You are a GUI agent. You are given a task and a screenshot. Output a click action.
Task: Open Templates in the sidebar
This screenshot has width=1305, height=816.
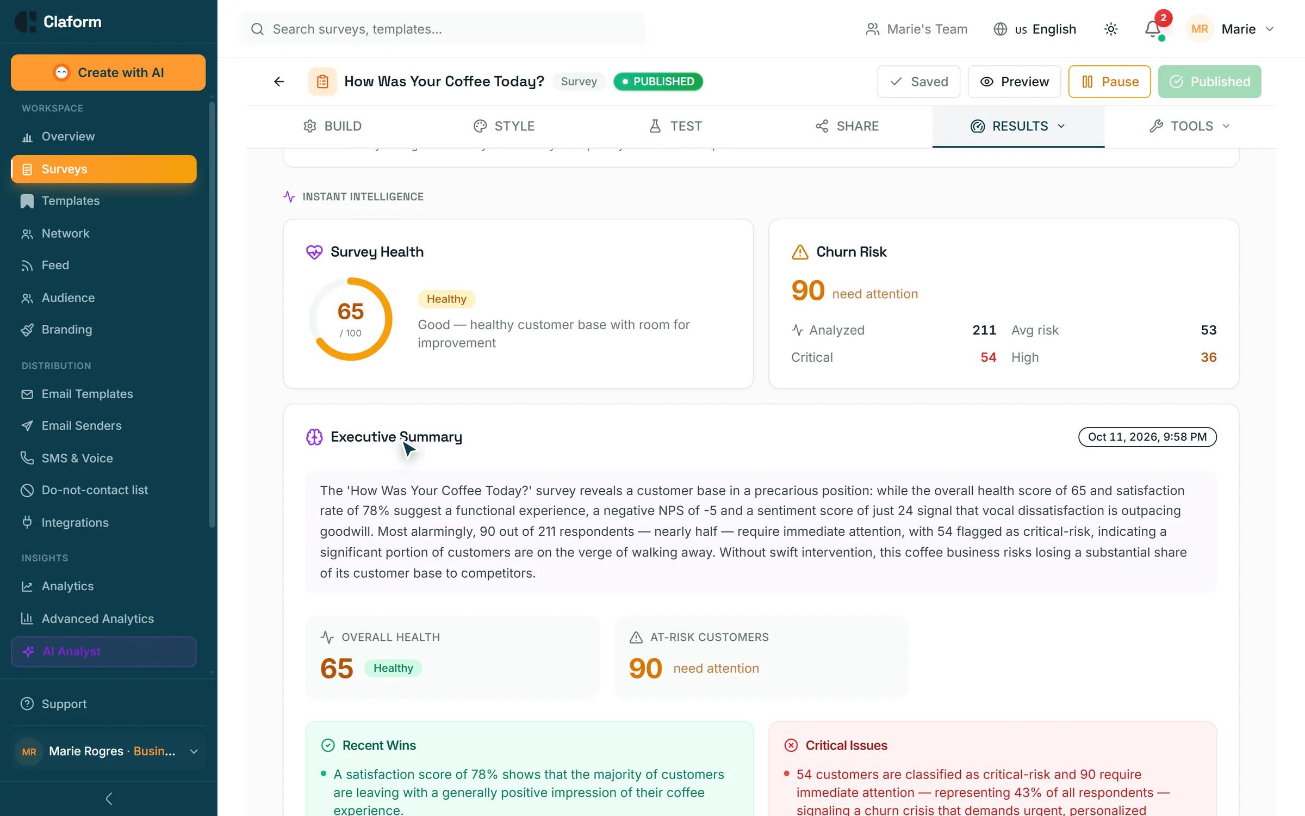point(103,201)
